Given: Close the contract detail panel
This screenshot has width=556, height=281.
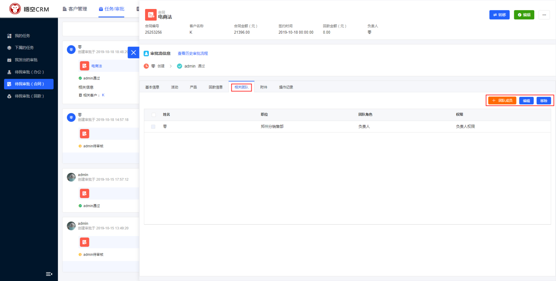Looking at the screenshot, I should (133, 52).
